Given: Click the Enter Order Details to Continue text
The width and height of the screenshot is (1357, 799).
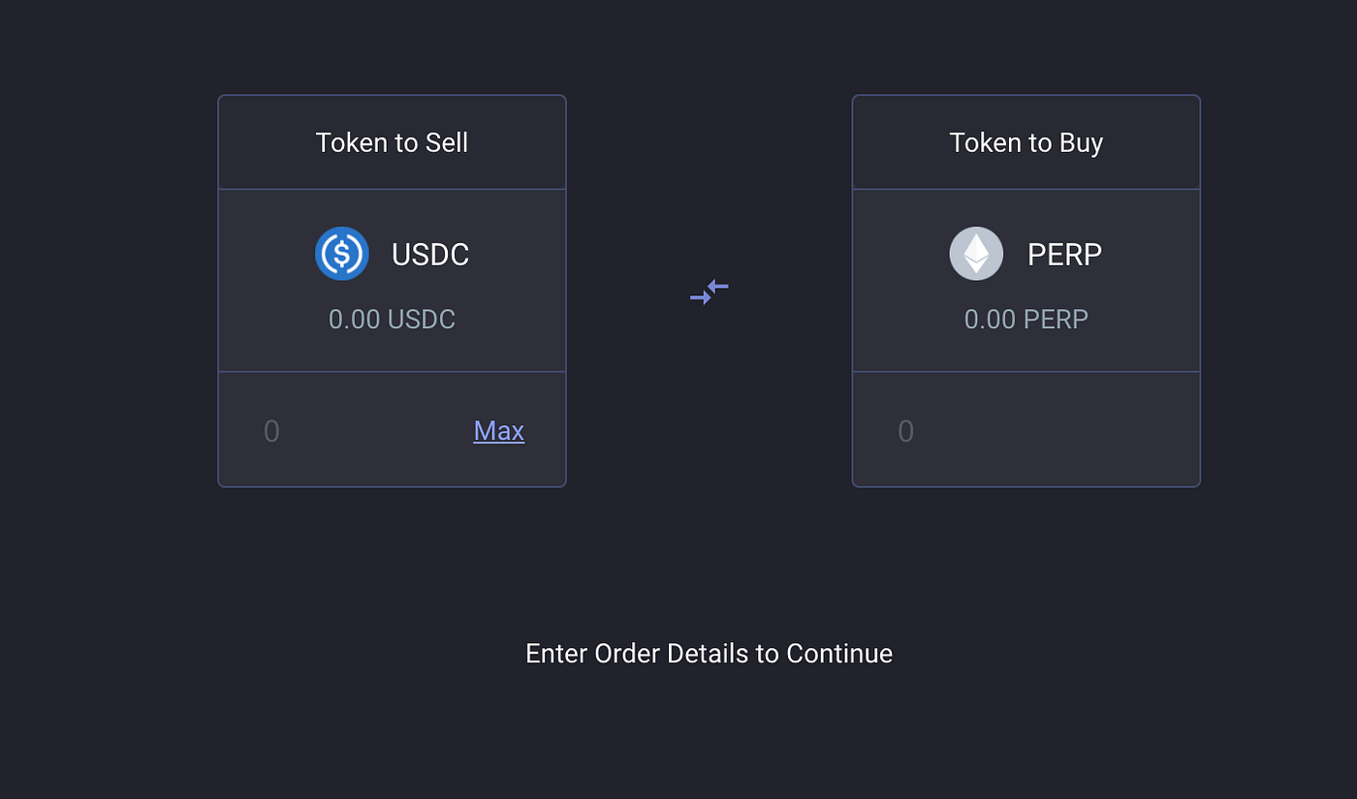Looking at the screenshot, I should pos(709,654).
